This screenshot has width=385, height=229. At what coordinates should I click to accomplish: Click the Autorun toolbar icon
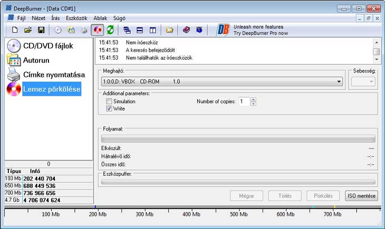click(x=71, y=30)
